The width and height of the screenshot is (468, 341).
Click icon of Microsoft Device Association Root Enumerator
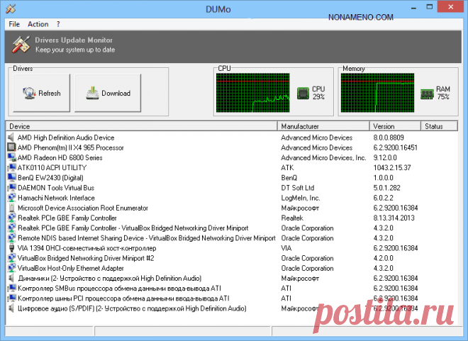pos(11,208)
